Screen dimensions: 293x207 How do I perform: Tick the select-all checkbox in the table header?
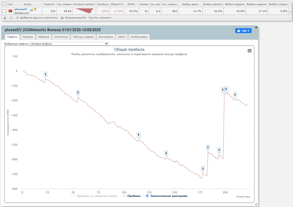coord(4,4)
